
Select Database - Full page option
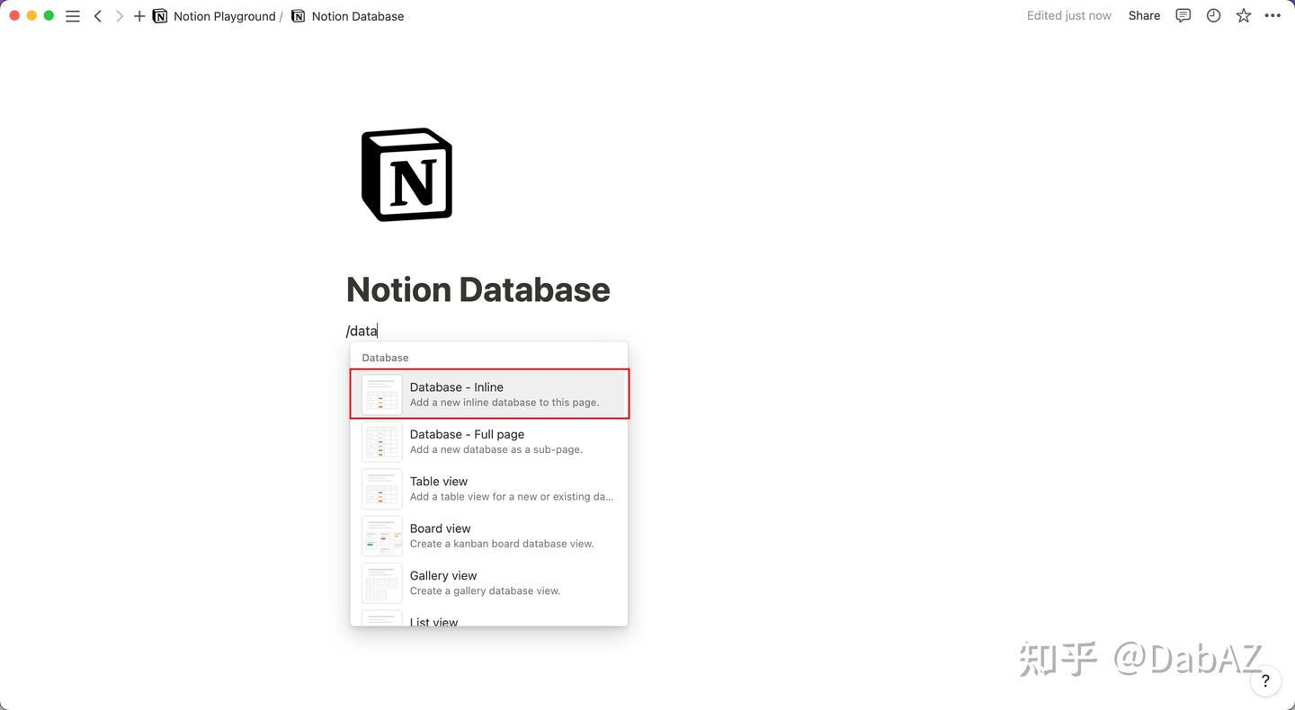pyautogui.click(x=488, y=440)
